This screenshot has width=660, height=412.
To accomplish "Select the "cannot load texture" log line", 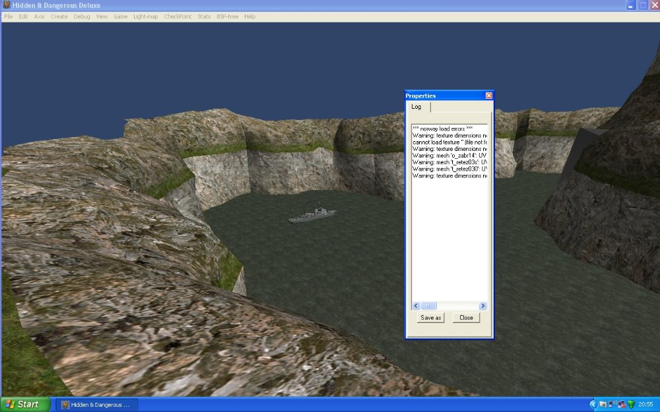I will click(x=449, y=142).
